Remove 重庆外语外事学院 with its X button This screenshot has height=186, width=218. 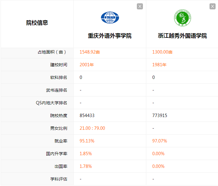point(140,6)
